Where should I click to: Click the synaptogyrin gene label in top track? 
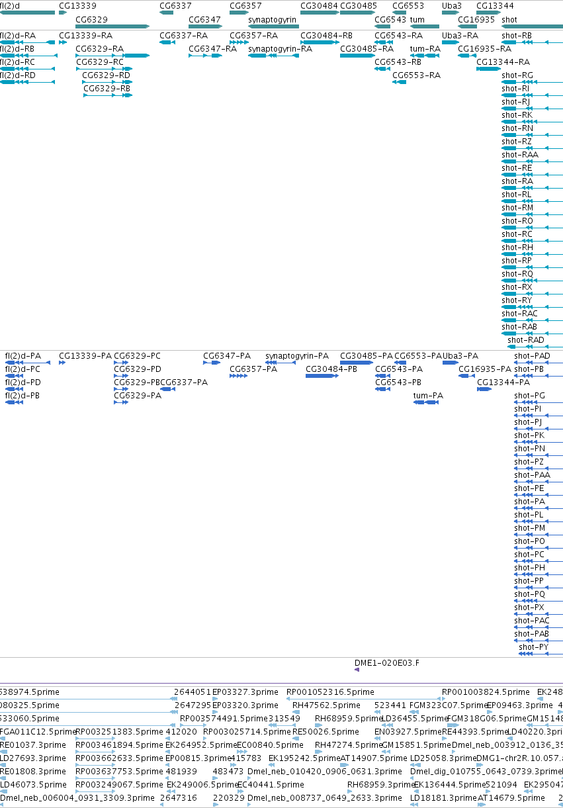272,19
